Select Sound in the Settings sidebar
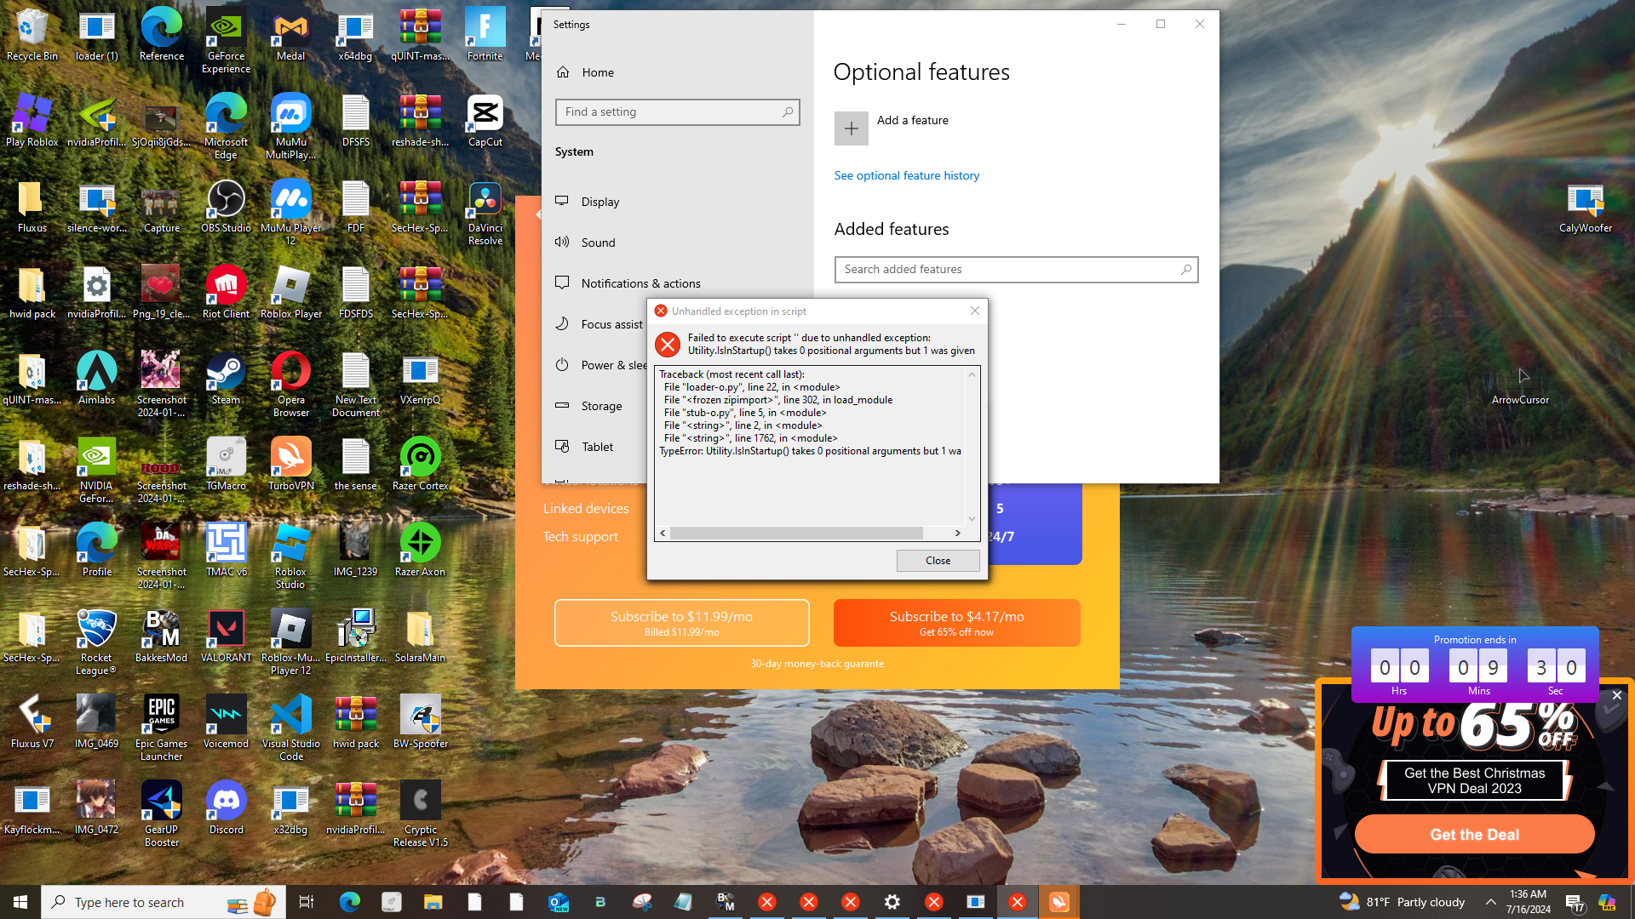 point(598,243)
